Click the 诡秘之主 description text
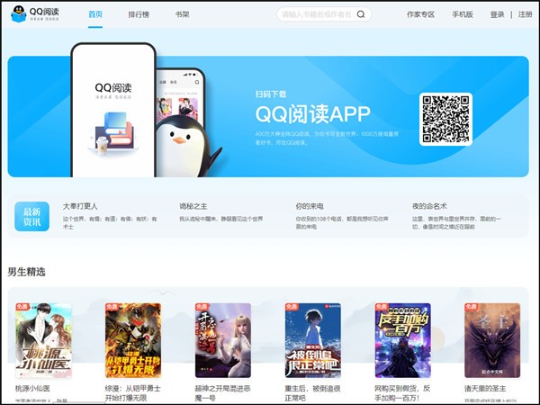The height and width of the screenshot is (405, 540). pyautogui.click(x=221, y=219)
